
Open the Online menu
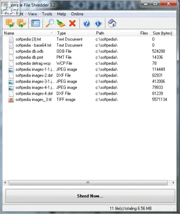click(77, 14)
